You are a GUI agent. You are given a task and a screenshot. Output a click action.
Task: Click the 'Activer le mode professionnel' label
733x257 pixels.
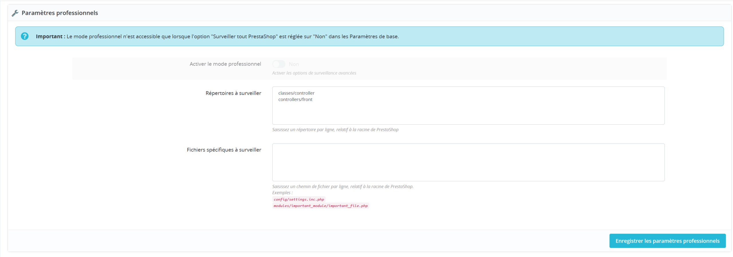[x=225, y=64]
